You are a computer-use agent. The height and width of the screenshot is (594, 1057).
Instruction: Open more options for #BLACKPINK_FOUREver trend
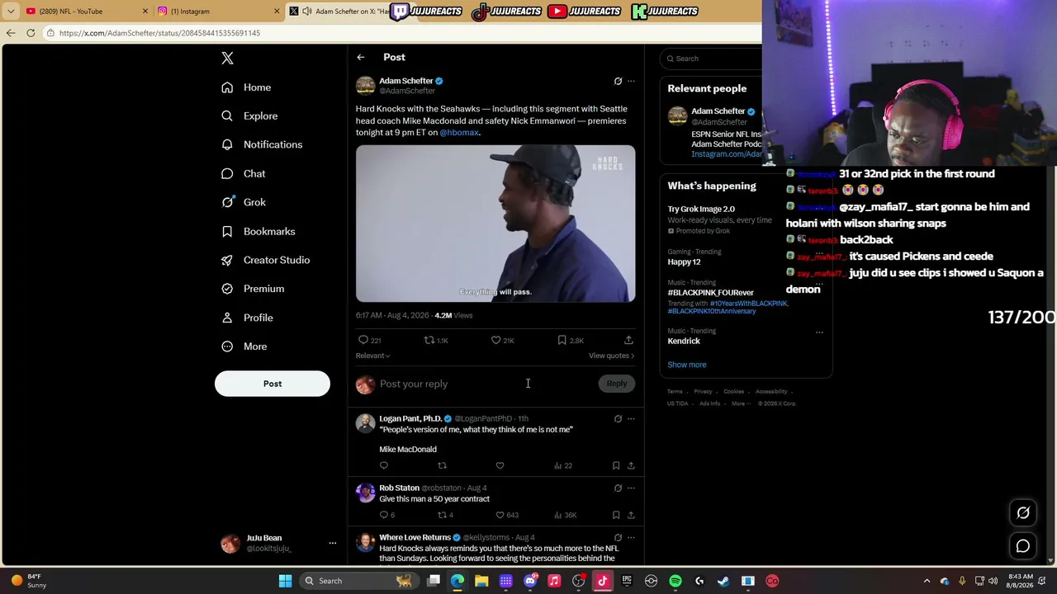(819, 285)
